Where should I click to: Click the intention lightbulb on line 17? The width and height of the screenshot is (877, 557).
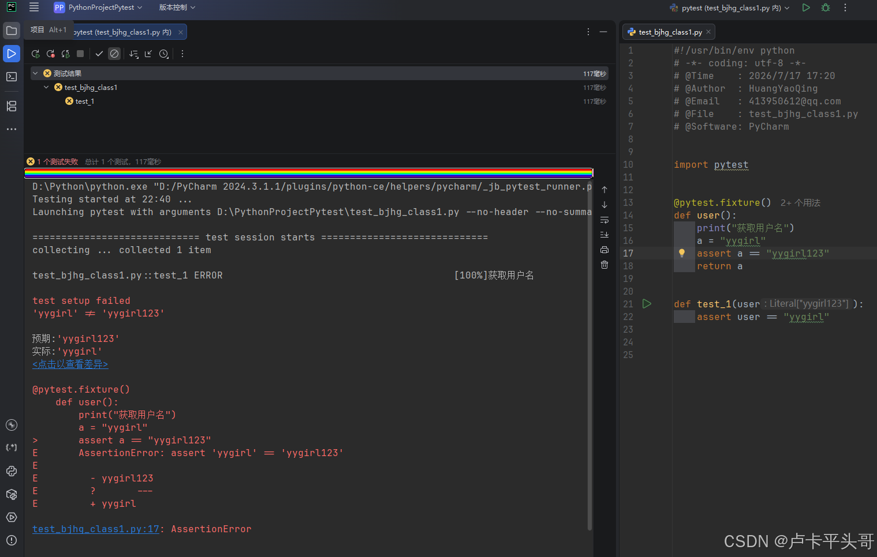click(x=682, y=253)
